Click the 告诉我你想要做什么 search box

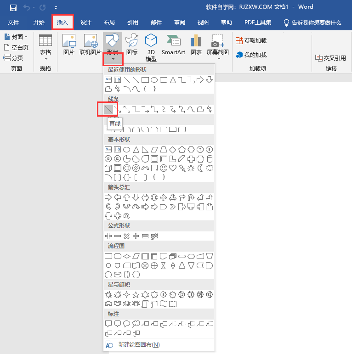[x=312, y=22]
